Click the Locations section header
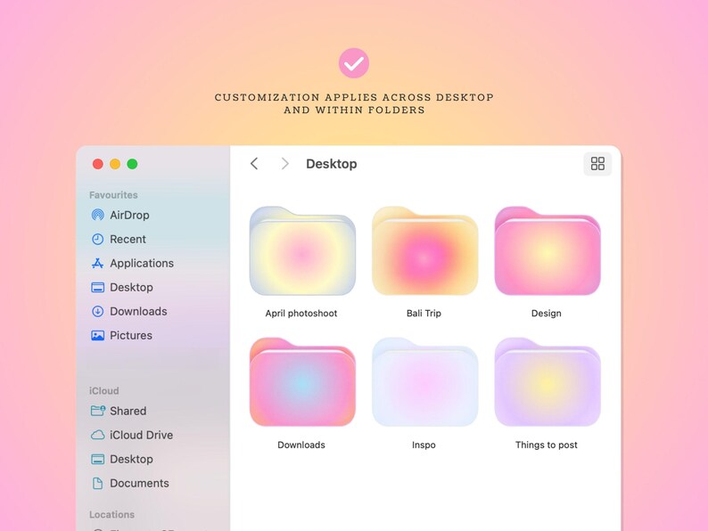 point(111,514)
